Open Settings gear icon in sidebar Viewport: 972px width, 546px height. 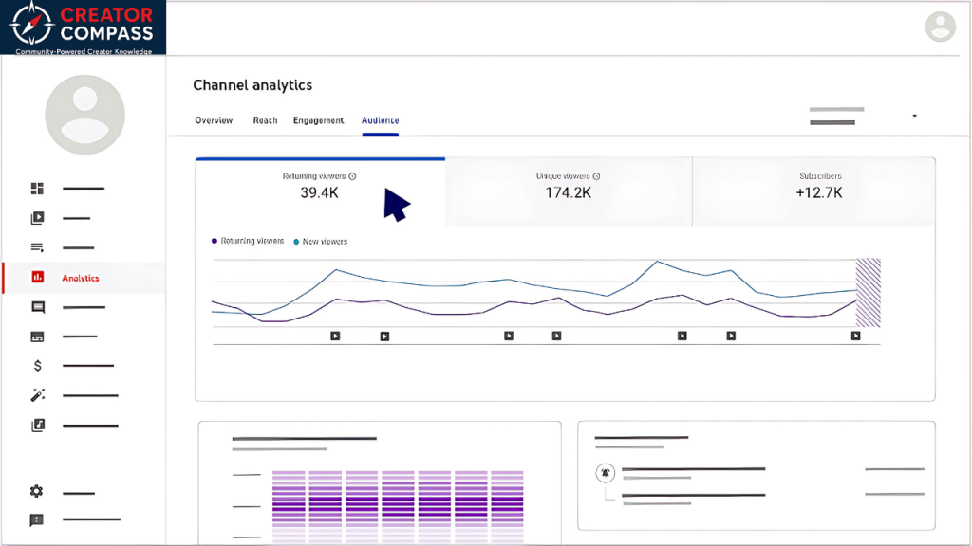click(37, 491)
